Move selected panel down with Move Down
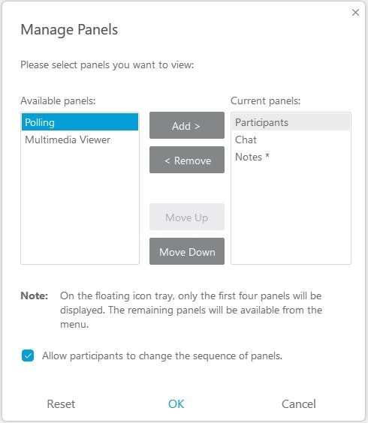This screenshot has height=423, width=368. tap(187, 251)
